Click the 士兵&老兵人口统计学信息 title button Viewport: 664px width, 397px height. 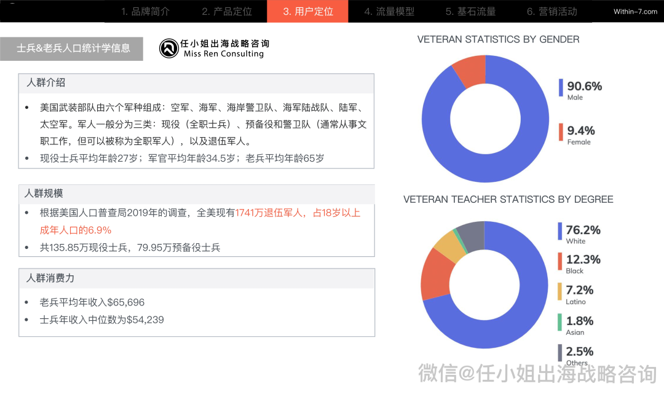71,49
